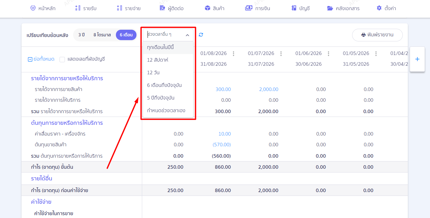Choose 6 เดือนถึงปัจจุบัน from the dropdown list

coord(168,85)
